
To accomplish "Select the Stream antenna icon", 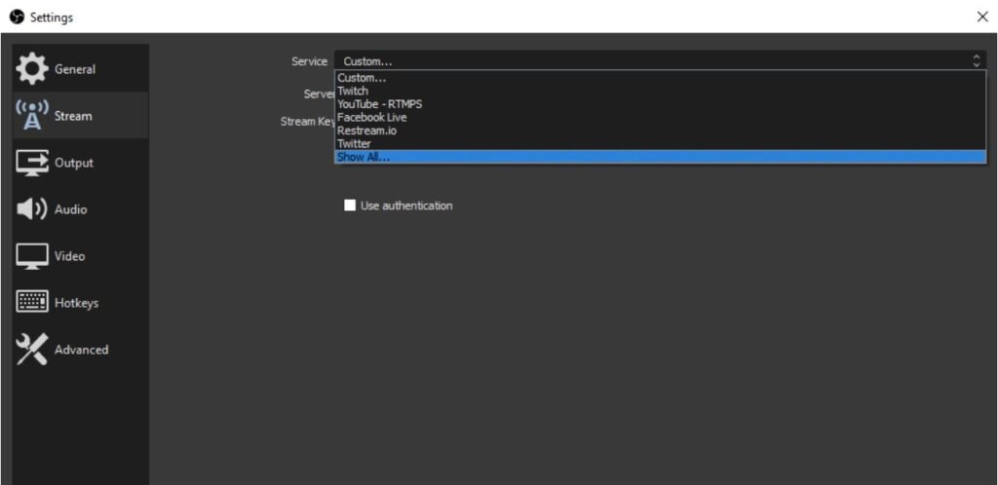I will [32, 115].
